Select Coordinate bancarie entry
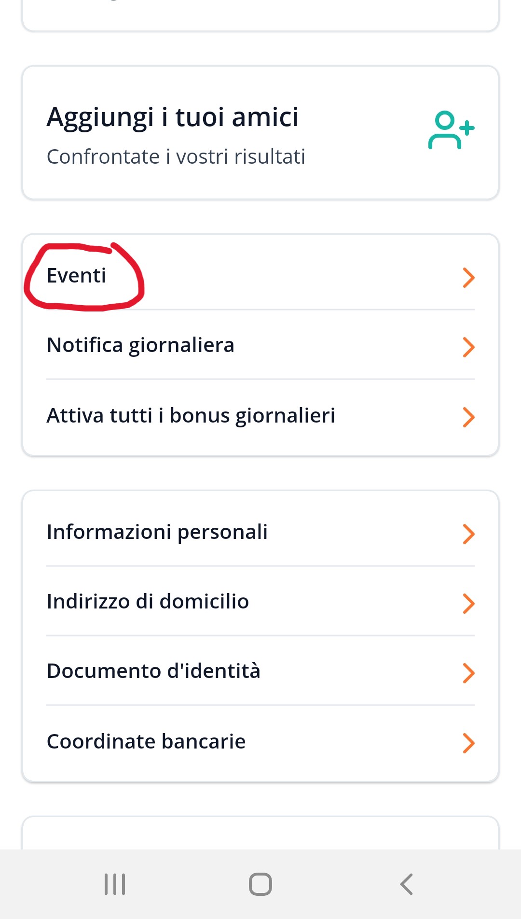The image size is (521, 919). pos(260,742)
